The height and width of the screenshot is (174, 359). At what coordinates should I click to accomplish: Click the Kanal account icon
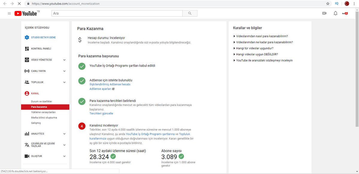[x=27, y=93]
